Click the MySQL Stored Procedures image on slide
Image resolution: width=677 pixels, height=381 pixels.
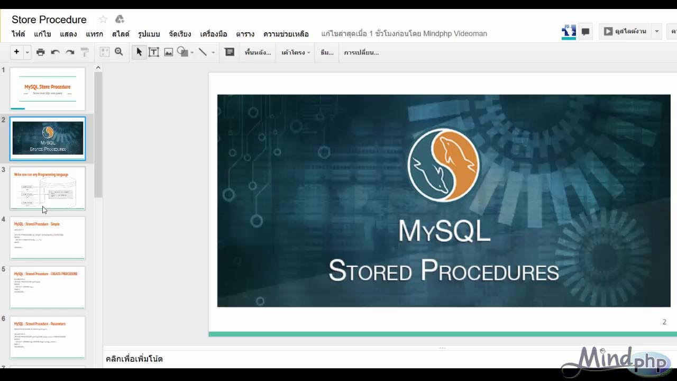point(444,201)
